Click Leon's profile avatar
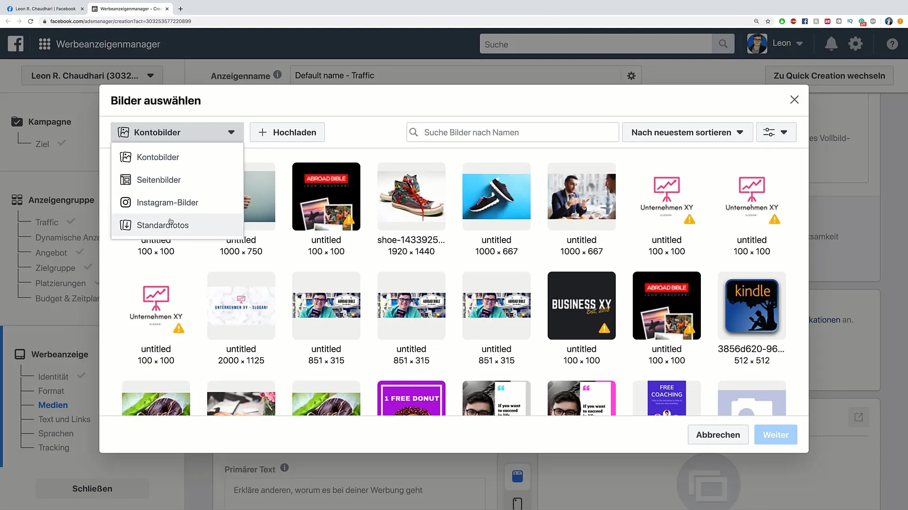 click(757, 43)
